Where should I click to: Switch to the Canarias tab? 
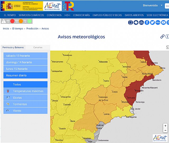click(38, 47)
